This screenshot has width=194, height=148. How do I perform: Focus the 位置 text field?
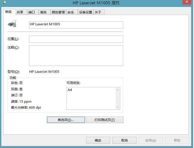click(x=76, y=39)
